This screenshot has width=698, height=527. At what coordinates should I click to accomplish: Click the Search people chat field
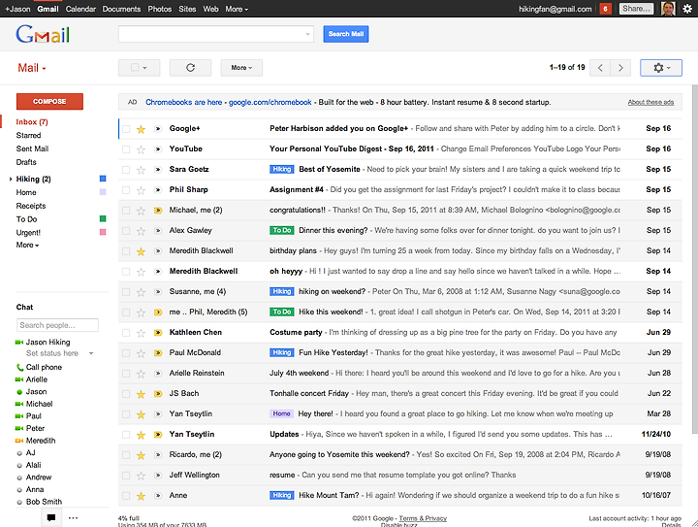point(57,325)
